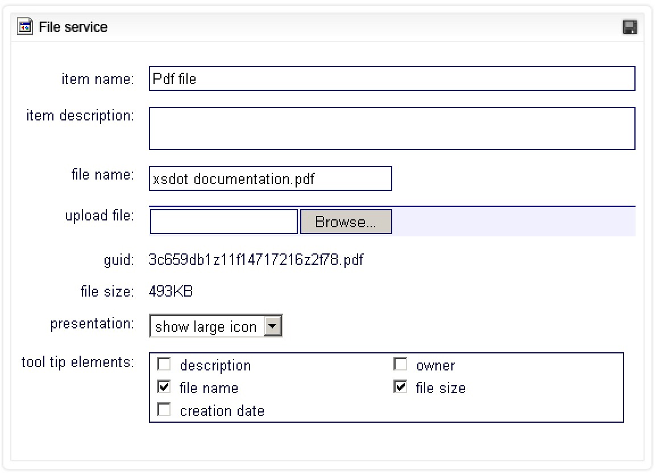The height and width of the screenshot is (475, 656).
Task: Click the File service panel icon
Action: (x=25, y=27)
